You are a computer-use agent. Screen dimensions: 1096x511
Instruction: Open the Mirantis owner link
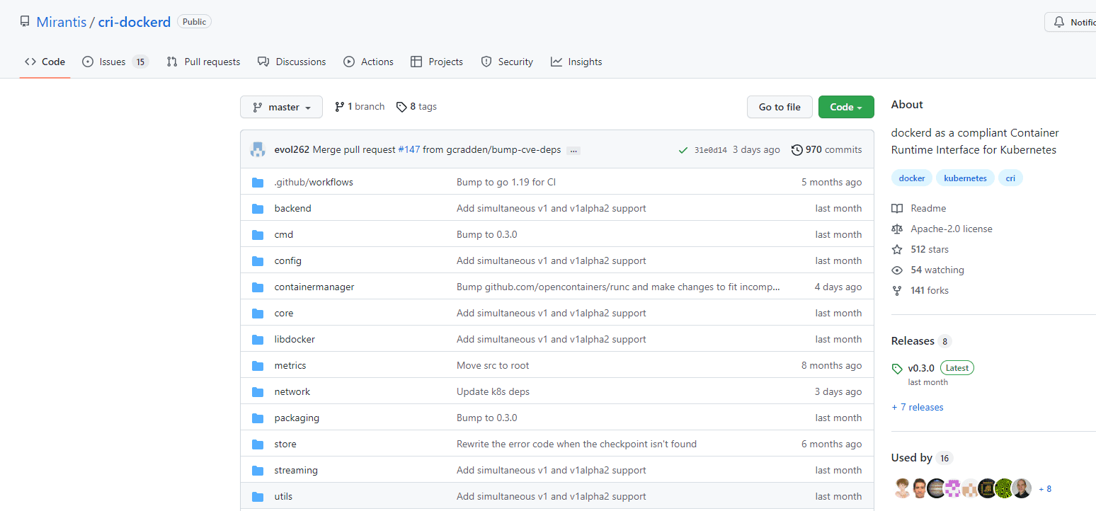click(62, 22)
